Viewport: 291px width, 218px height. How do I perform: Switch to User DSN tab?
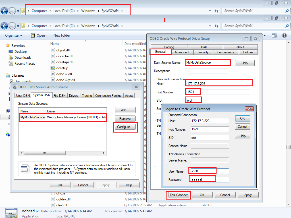pyautogui.click(x=23, y=95)
